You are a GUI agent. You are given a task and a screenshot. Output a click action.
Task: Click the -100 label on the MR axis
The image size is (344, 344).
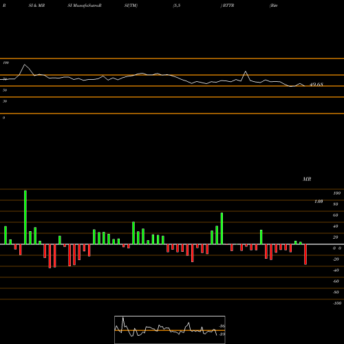coord(337,303)
